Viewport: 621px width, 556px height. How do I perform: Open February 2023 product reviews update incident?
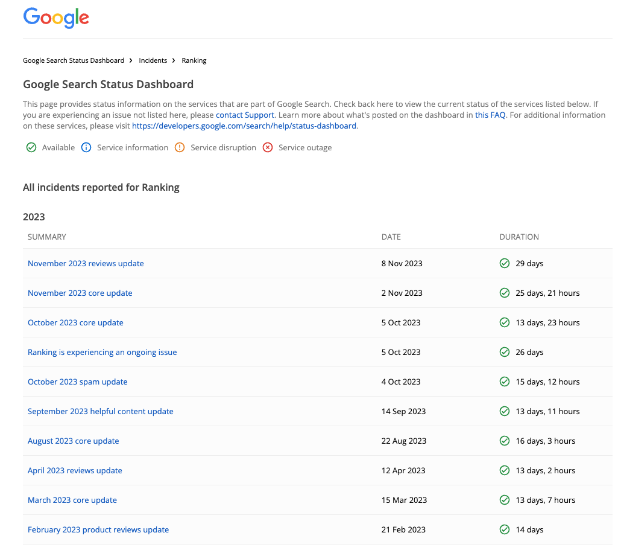point(98,529)
